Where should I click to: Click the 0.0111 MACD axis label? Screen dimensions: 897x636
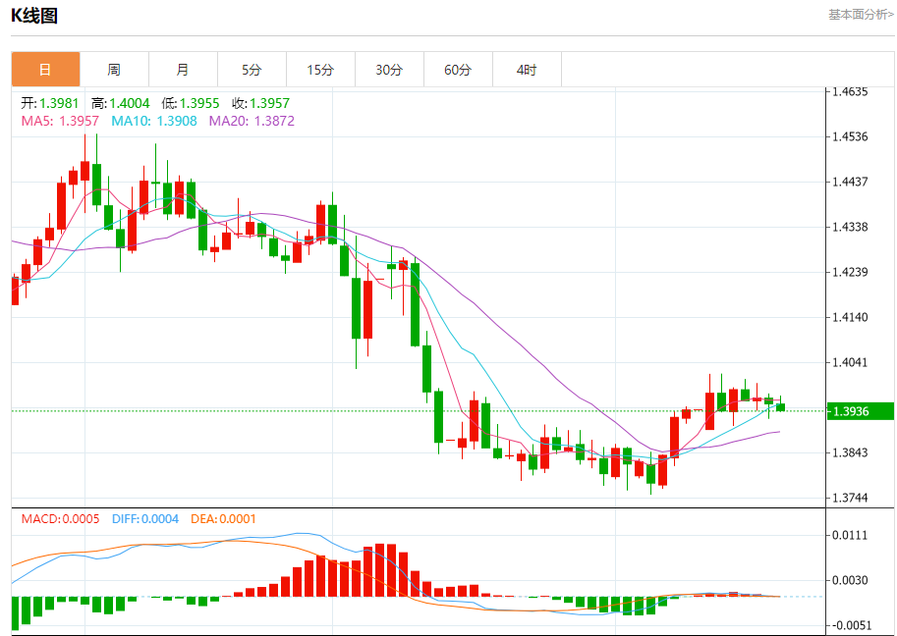point(850,536)
